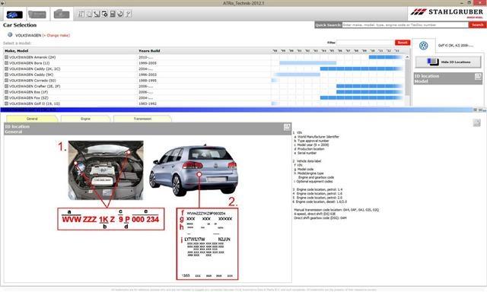Expand the VOLKSWAGEN Golf II row
Screen dimensions: 487x292
(6, 103)
